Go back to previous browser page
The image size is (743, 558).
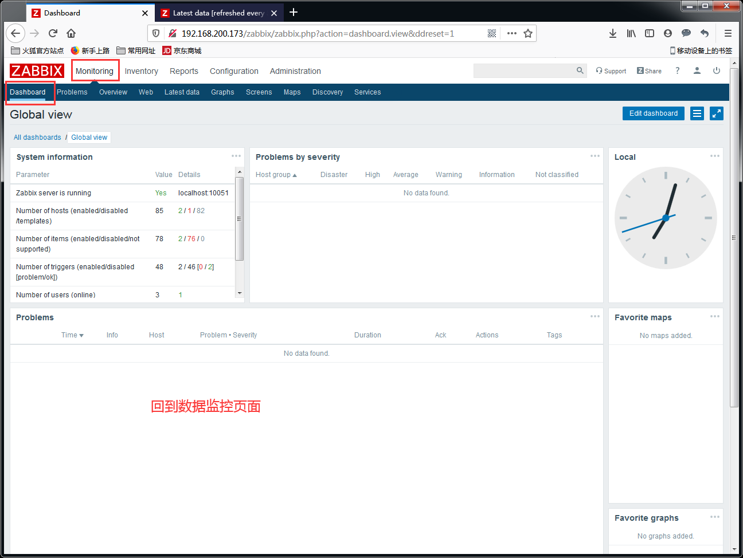[15, 33]
